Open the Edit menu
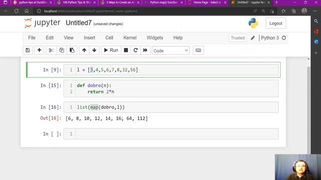This screenshot has height=180, width=321. coord(50,38)
